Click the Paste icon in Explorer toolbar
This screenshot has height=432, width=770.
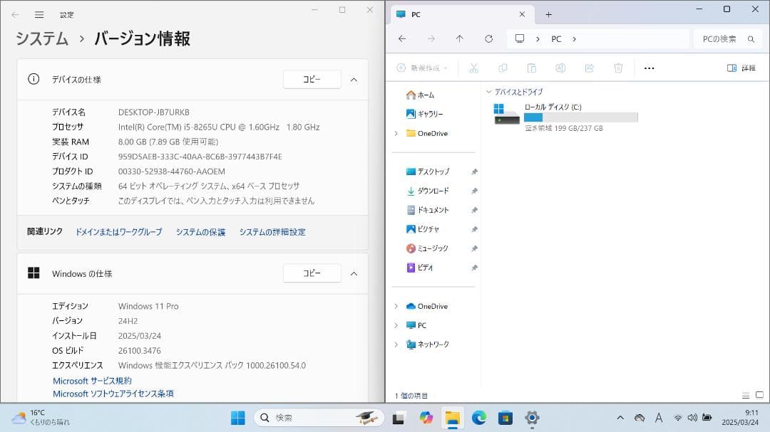coord(531,68)
